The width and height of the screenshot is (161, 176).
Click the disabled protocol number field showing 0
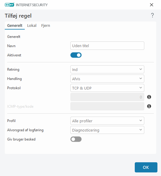tap(107, 97)
